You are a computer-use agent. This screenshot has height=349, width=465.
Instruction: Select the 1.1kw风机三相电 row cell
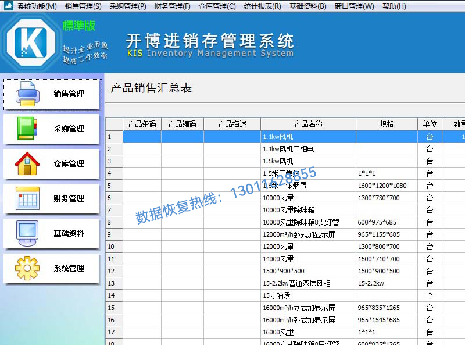pyautogui.click(x=308, y=149)
